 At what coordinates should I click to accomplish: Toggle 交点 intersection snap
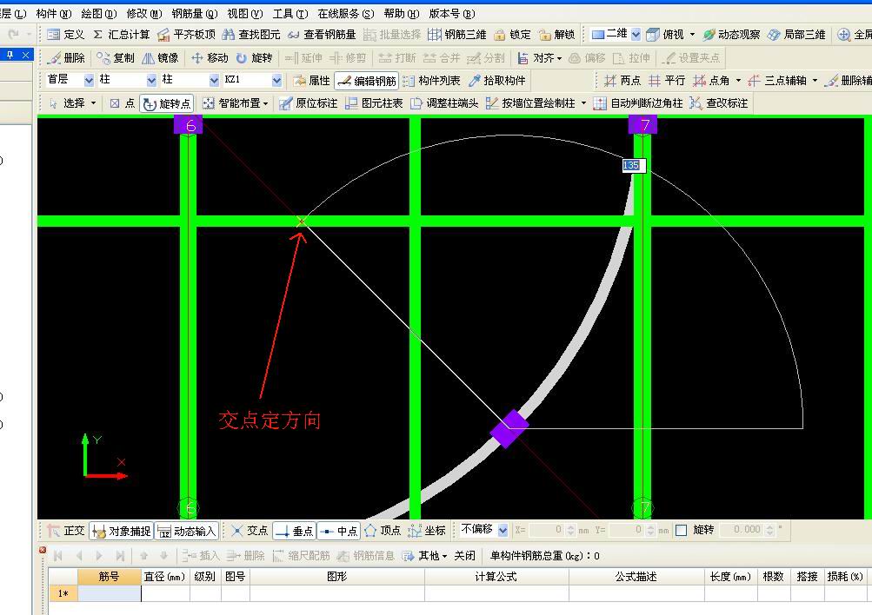pos(250,531)
